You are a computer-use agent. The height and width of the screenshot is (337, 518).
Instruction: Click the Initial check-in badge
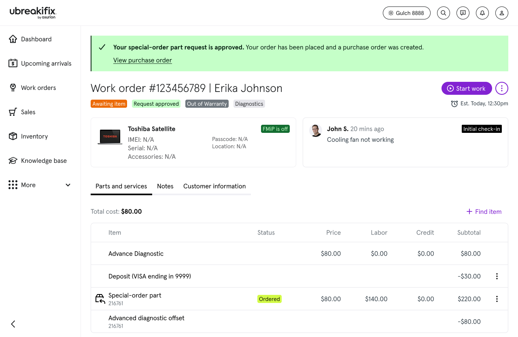point(482,129)
